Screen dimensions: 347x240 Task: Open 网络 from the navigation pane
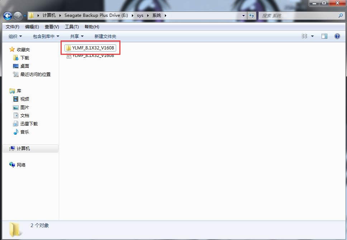click(x=17, y=165)
